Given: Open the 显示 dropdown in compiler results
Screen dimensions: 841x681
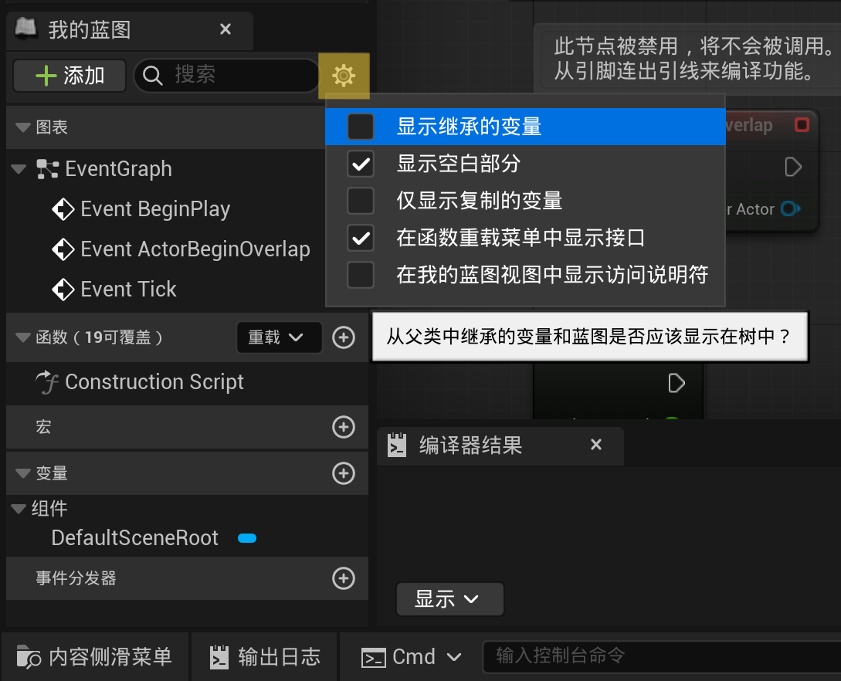Looking at the screenshot, I should [x=449, y=599].
